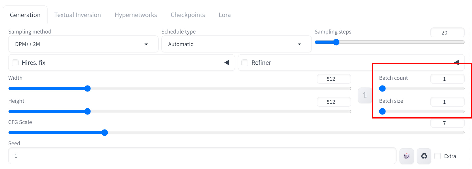Select the Lora tab
Image resolution: width=472 pixels, height=169 pixels.
[224, 15]
